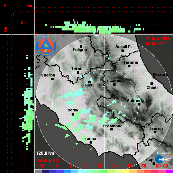Screen dimensions: 173x173
Task: Select the Viterbo city marker
Action: (52, 79)
